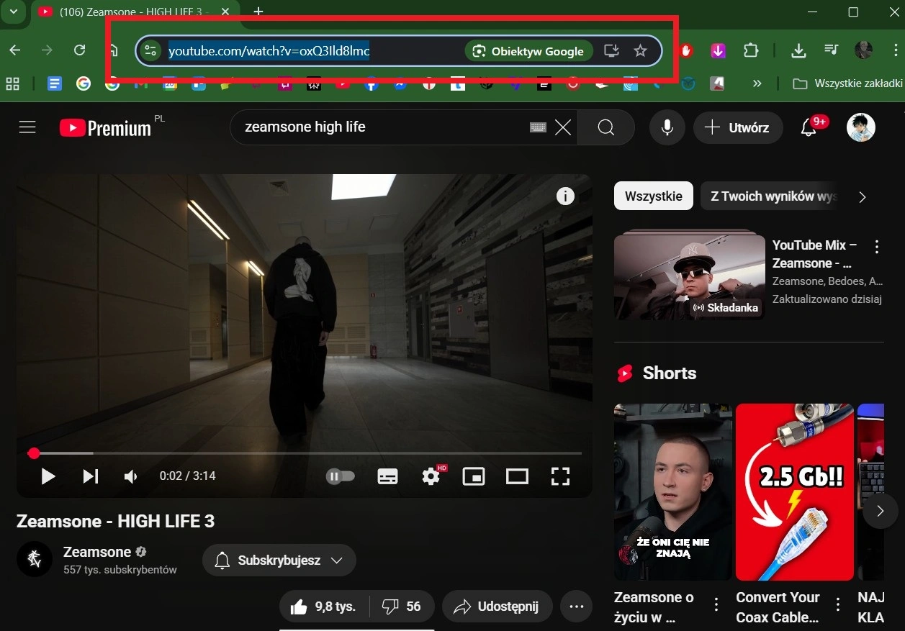Play the video with play button
This screenshot has width=905, height=631.
(48, 476)
